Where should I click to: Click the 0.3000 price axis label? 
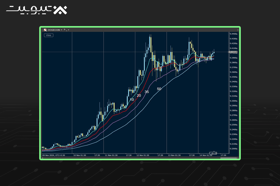coord(234,101)
